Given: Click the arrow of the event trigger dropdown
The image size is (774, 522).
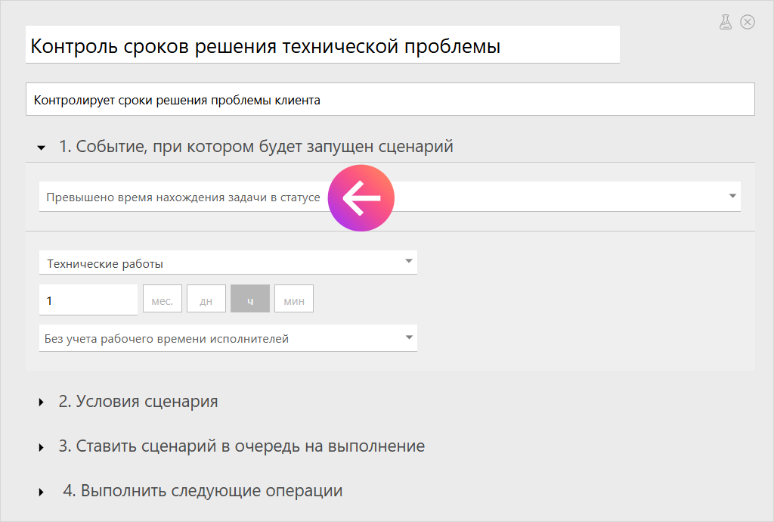Looking at the screenshot, I should 732,196.
